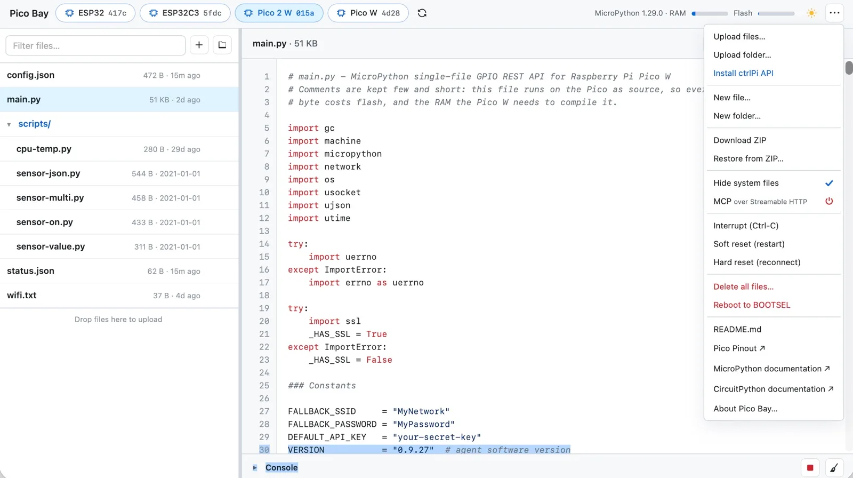Switch to ESP32 417c device tab
This screenshot has height=478, width=853.
click(x=95, y=13)
